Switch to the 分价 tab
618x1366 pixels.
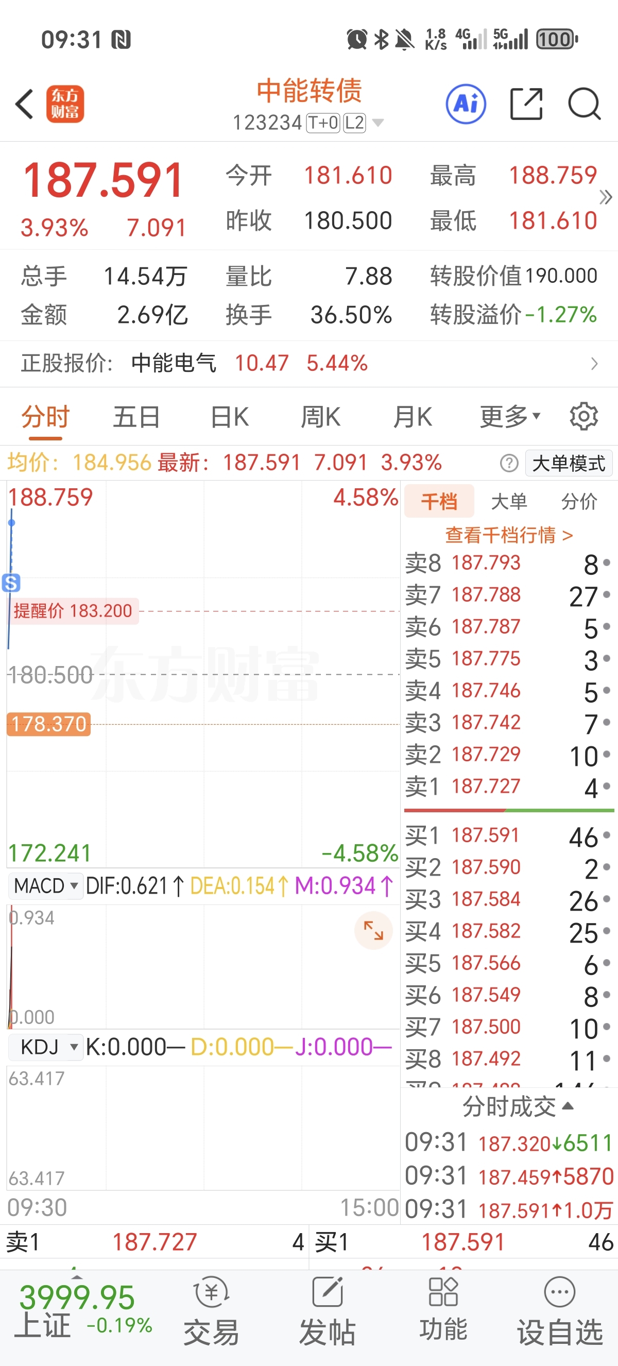click(579, 501)
